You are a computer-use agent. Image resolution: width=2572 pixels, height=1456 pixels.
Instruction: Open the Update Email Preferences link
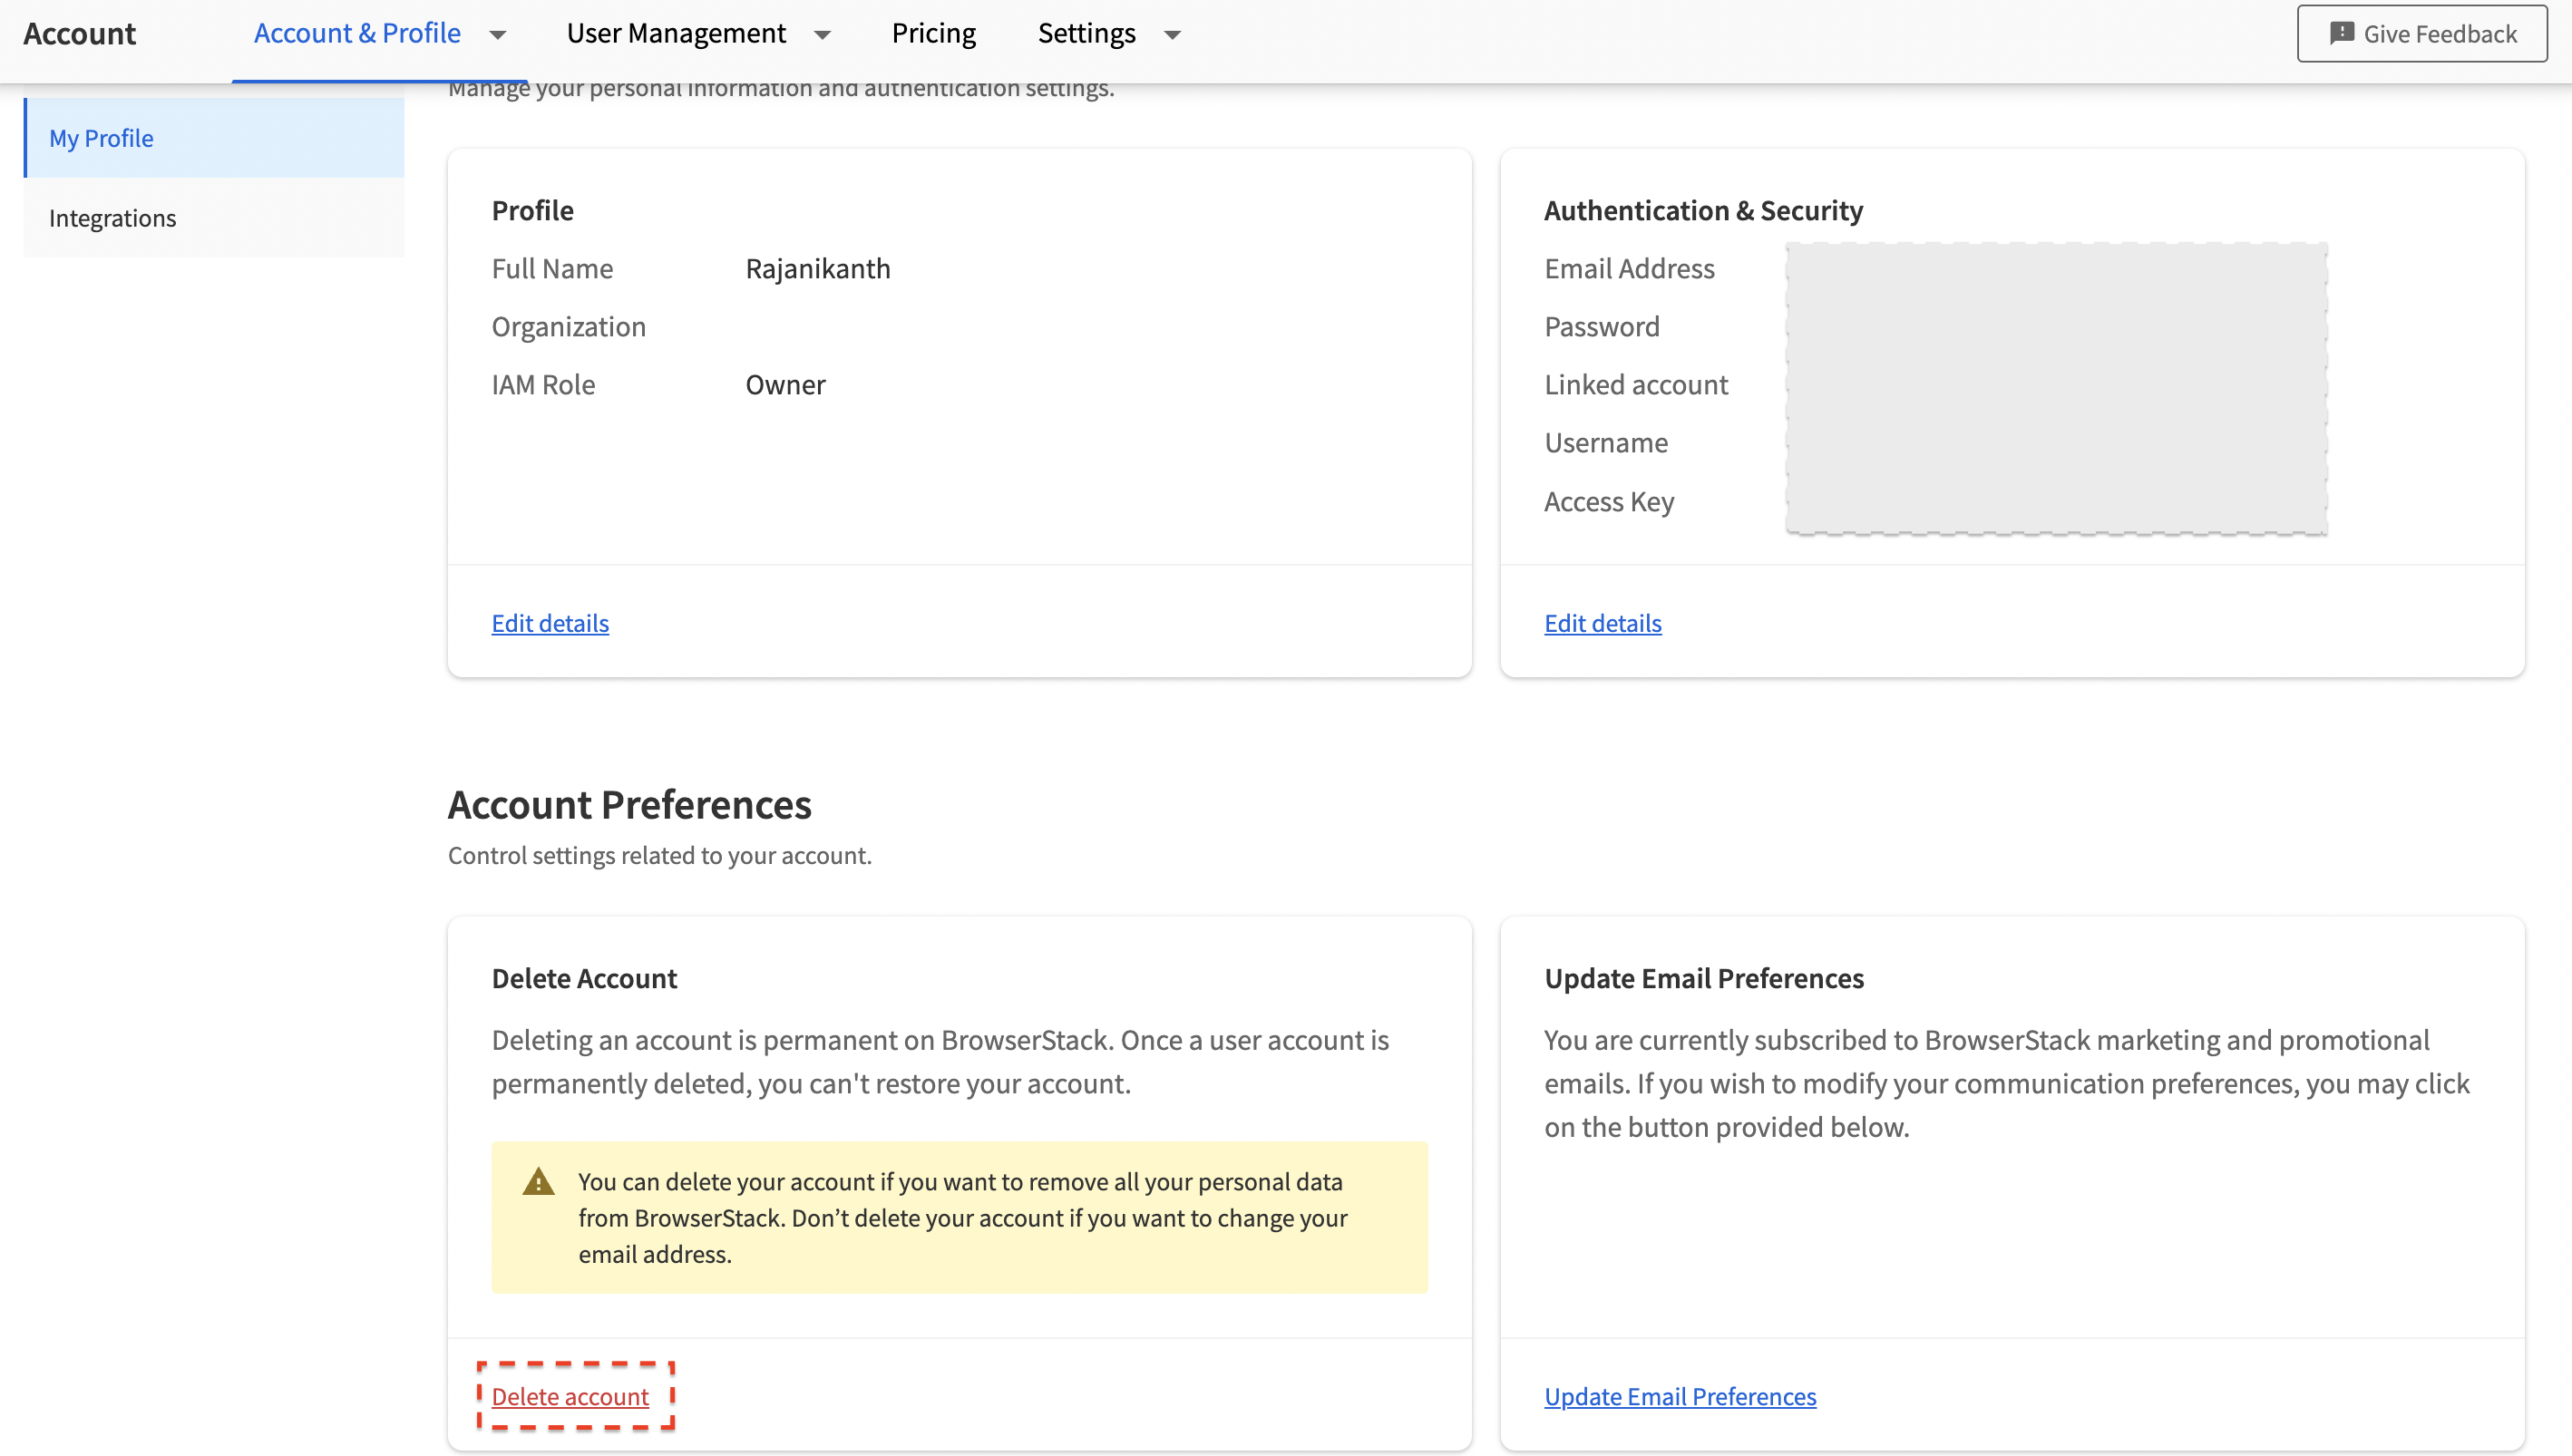tap(1680, 1396)
